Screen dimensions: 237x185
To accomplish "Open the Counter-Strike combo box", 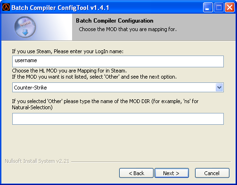I will pyautogui.click(x=118, y=88).
